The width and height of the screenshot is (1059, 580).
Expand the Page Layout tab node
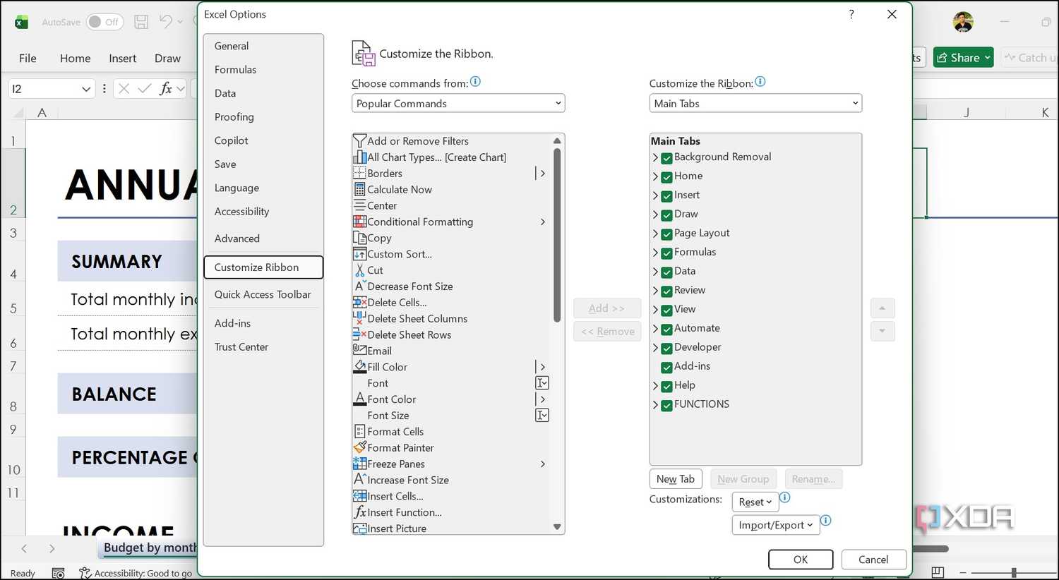click(x=655, y=234)
